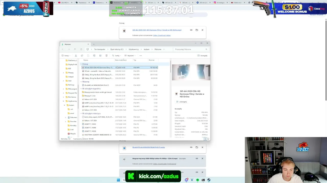Copy the selected file using Explorer toolbar
327x183 pixels.
coord(82,56)
